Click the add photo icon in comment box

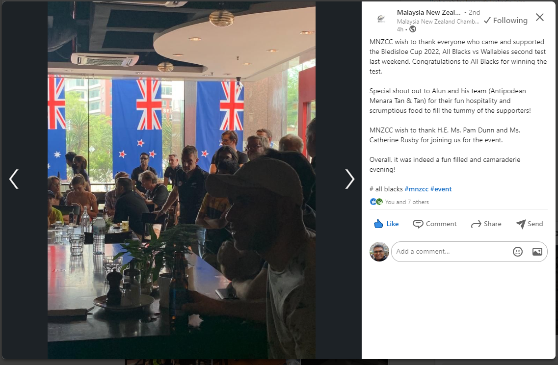(x=537, y=252)
